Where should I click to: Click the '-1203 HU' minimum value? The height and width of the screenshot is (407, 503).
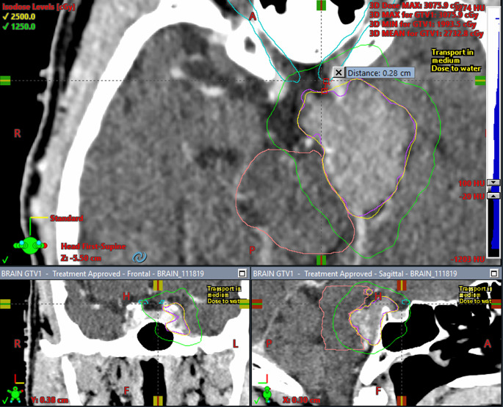468,260
